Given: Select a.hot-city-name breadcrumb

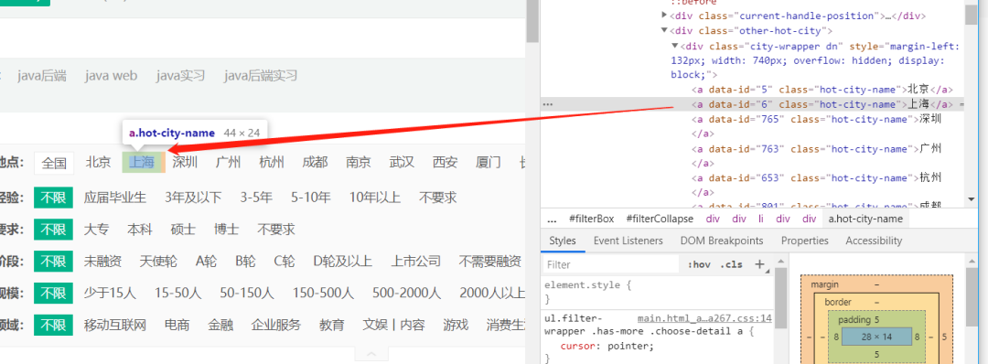Looking at the screenshot, I should 865,219.
